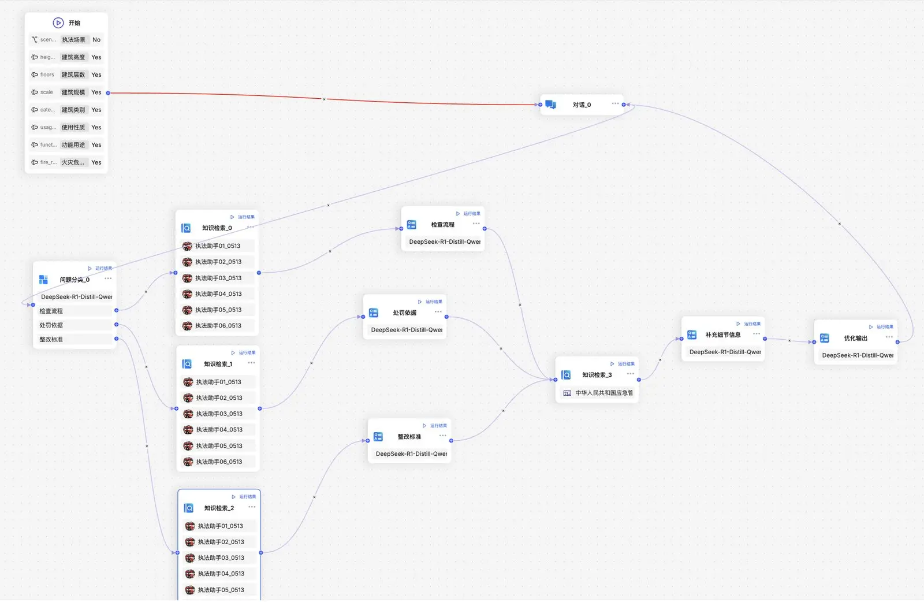924x602 pixels.
Task: Click the 使用性质 variable row in 开始
Action: (66, 127)
